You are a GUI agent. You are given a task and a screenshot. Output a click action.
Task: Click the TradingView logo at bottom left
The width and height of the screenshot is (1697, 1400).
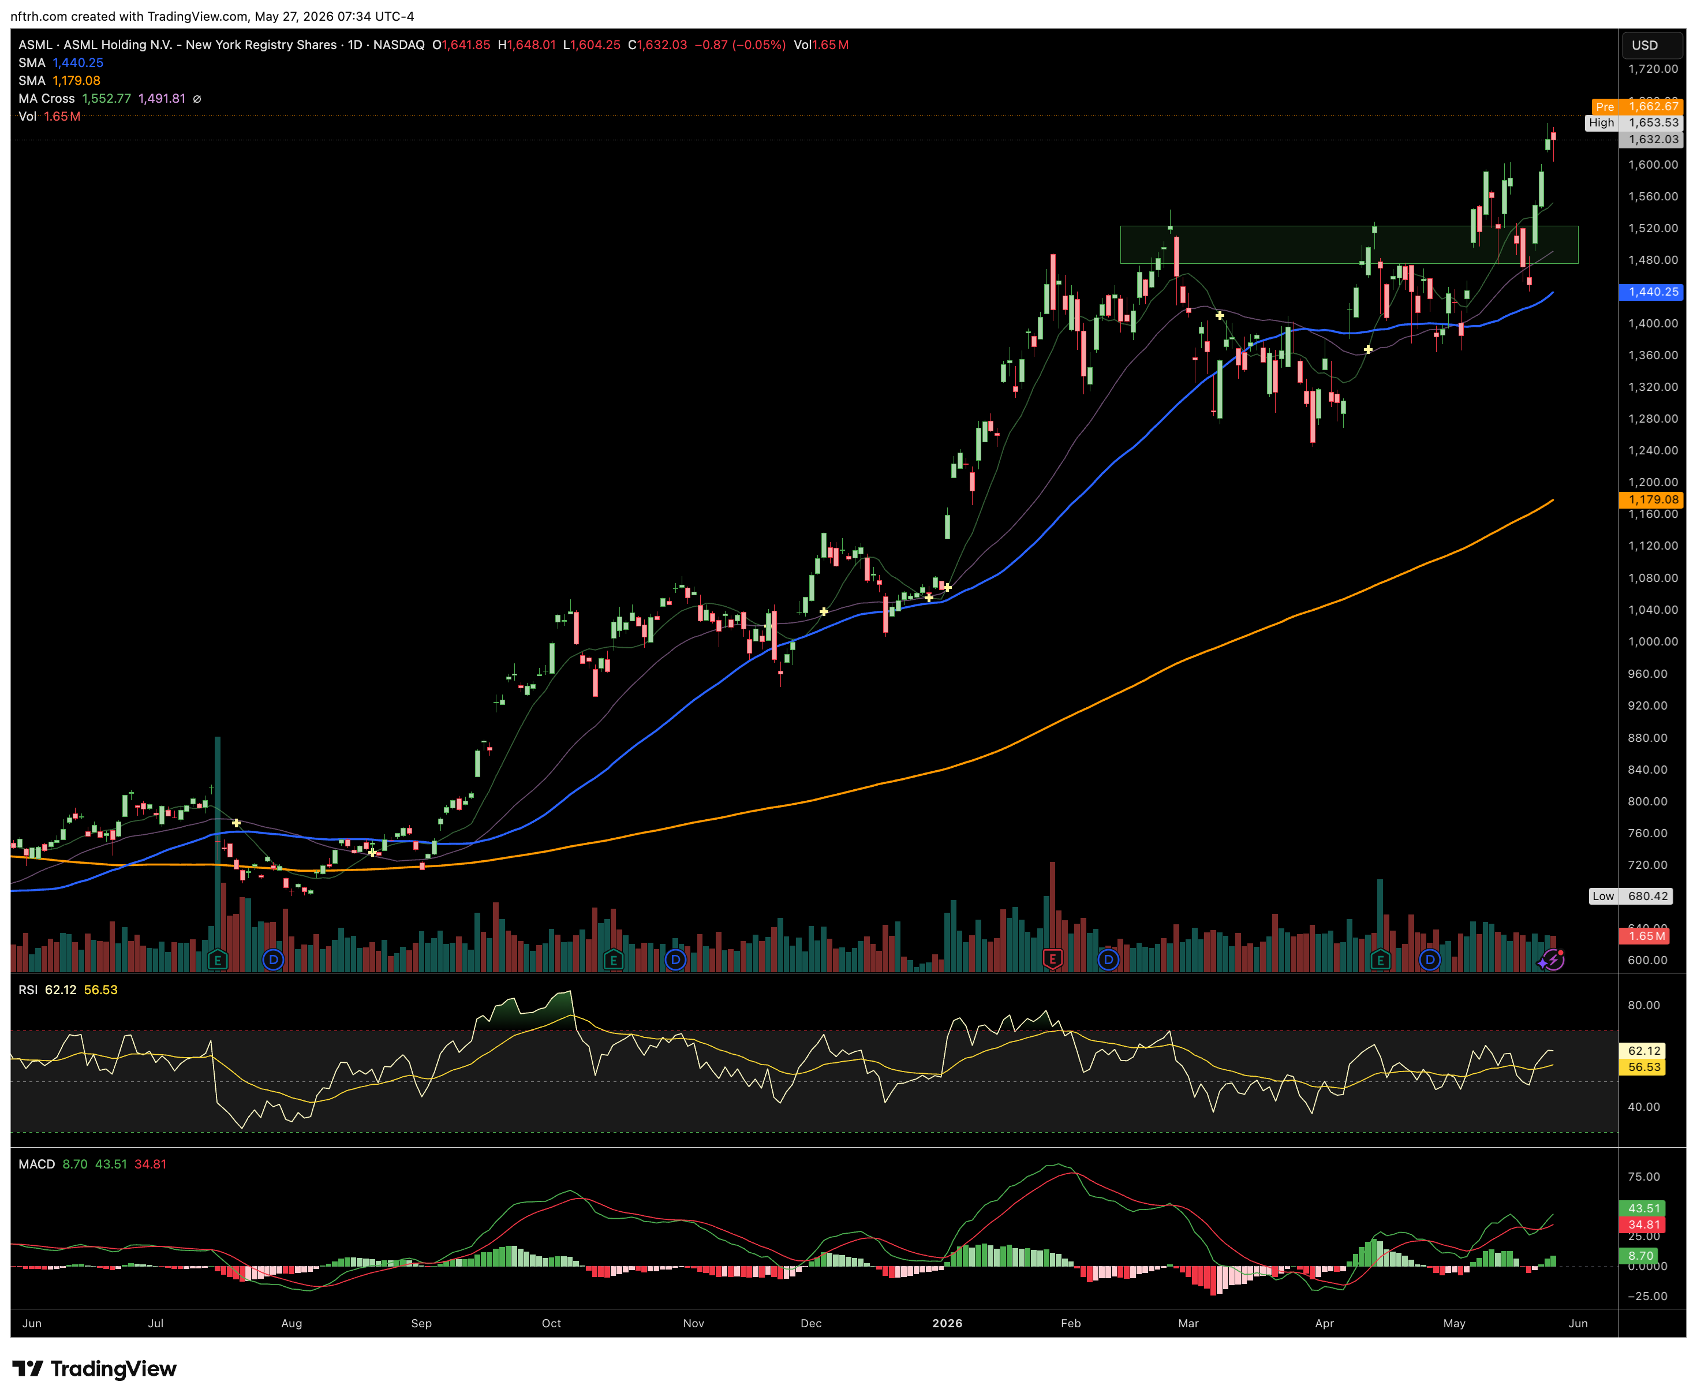[94, 1369]
